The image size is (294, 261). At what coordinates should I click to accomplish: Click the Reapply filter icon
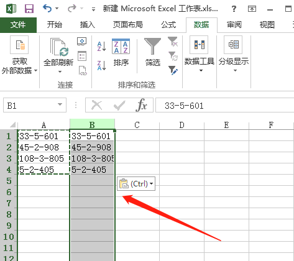click(x=173, y=56)
